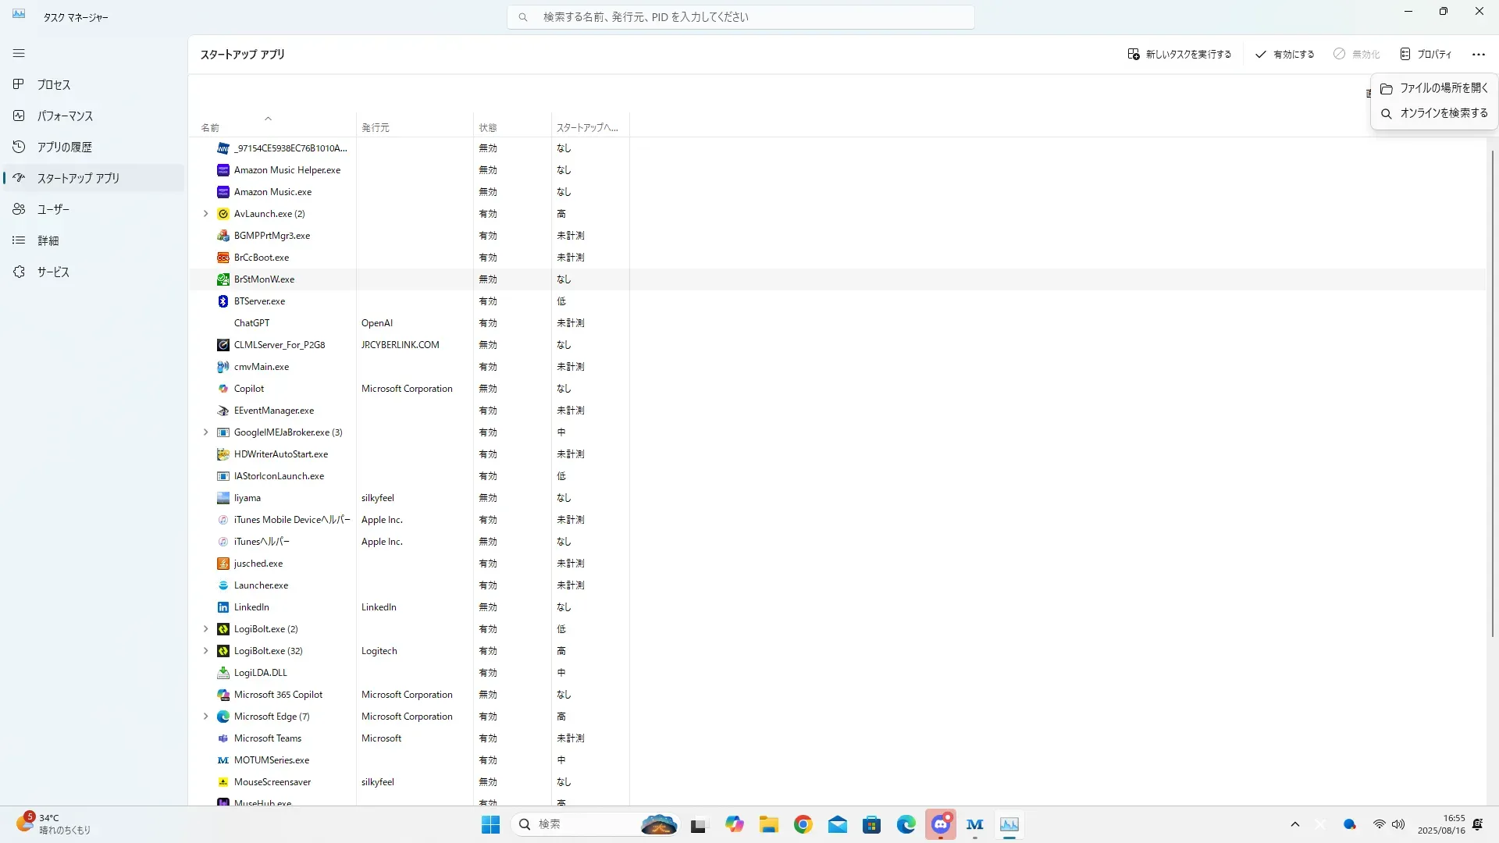Open Google Chrome from the taskbar
This screenshot has width=1499, height=843.
click(803, 824)
